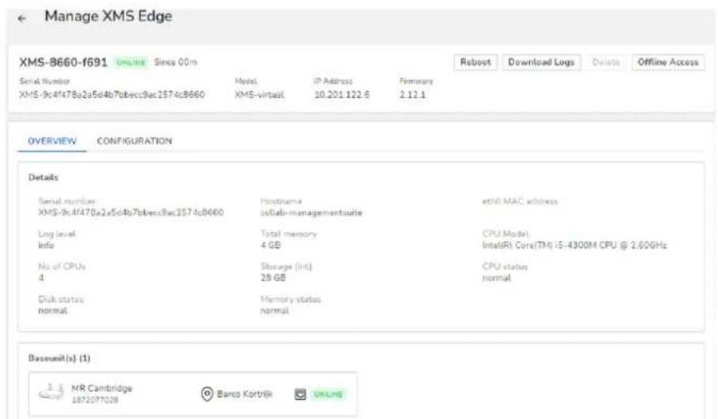Click base unit serial 1872077028

(x=95, y=400)
